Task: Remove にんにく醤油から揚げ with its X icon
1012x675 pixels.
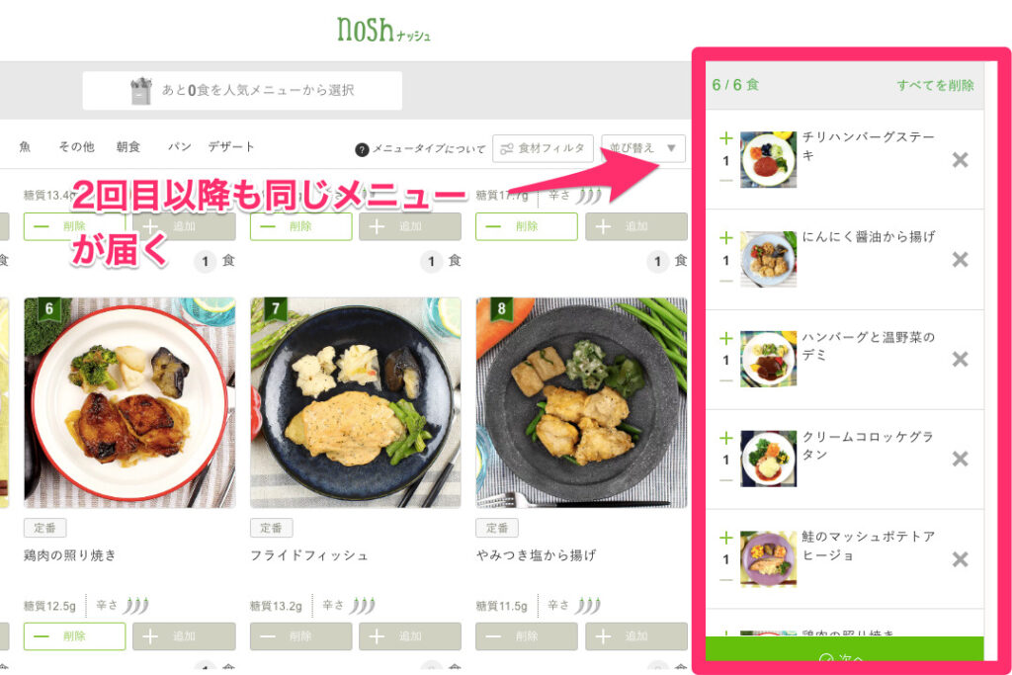Action: click(x=960, y=259)
